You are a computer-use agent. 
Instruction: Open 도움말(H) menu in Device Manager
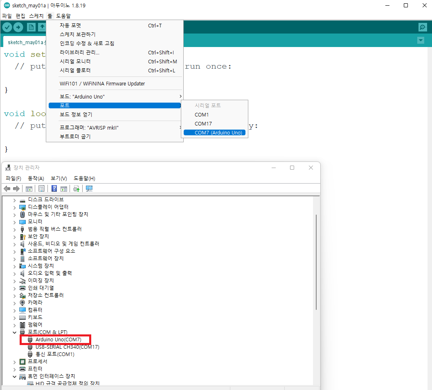(x=84, y=178)
